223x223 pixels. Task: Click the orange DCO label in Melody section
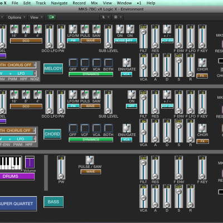click(x=26, y=41)
